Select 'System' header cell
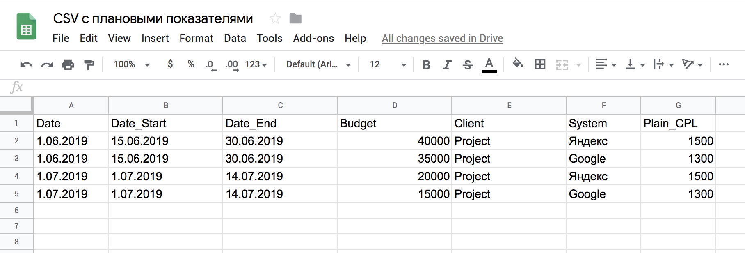The width and height of the screenshot is (745, 253). pyautogui.click(x=603, y=123)
